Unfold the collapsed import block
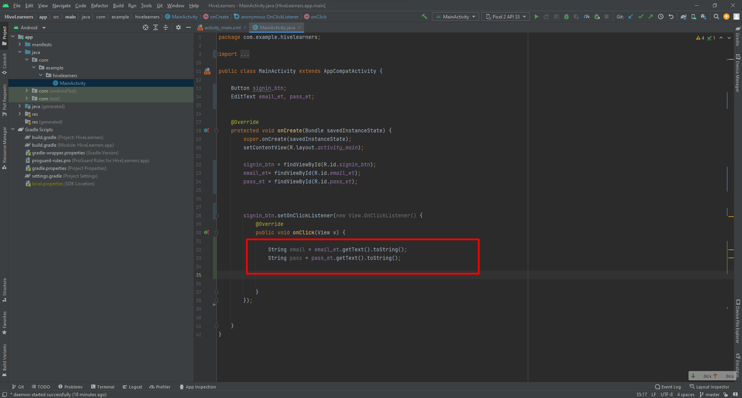This screenshot has width=742, height=398. pyautogui.click(x=216, y=54)
